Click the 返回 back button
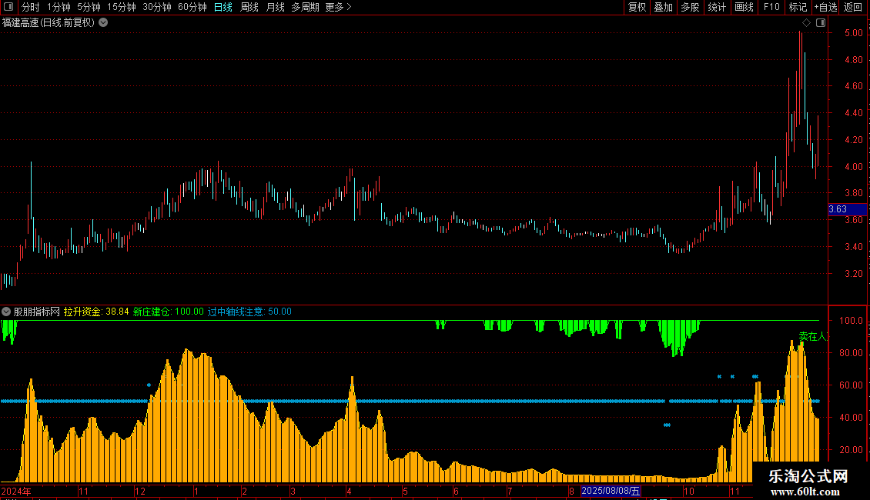This screenshot has width=870, height=500. pyautogui.click(x=853, y=7)
